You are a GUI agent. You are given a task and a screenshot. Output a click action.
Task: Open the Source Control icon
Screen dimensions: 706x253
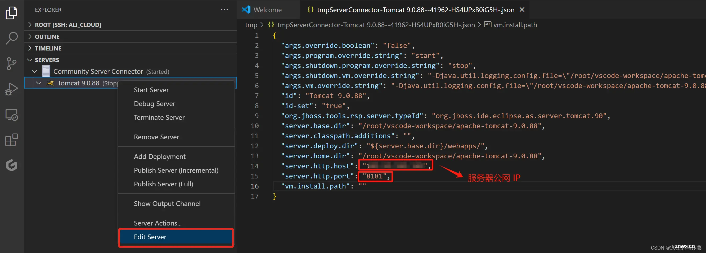(x=11, y=63)
